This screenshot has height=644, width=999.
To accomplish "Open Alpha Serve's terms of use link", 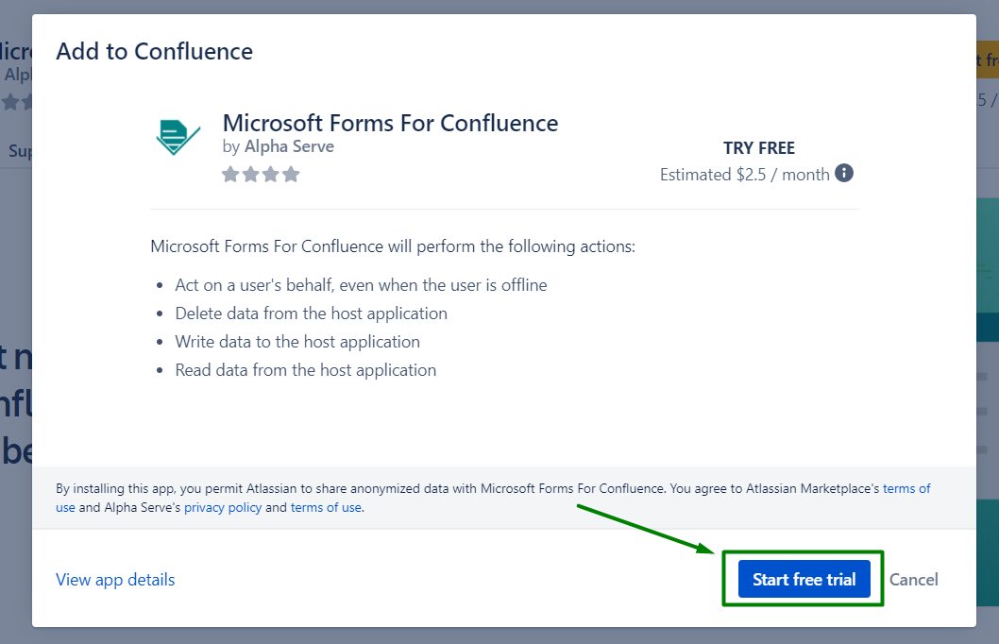I will 326,507.
